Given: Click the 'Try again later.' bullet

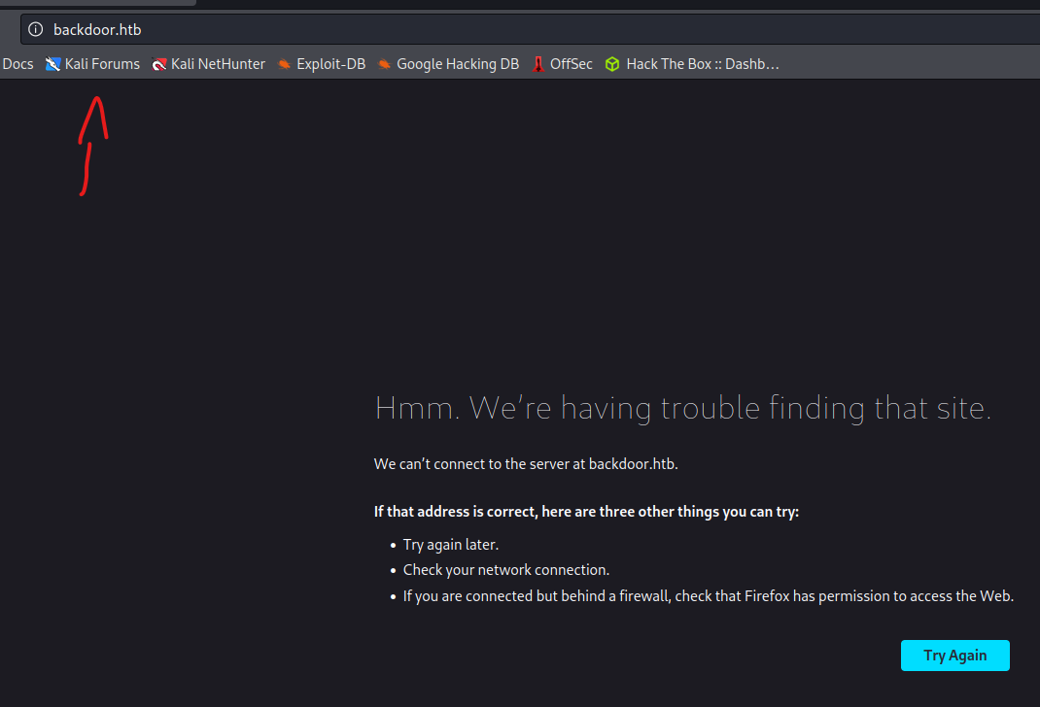Looking at the screenshot, I should tap(451, 545).
